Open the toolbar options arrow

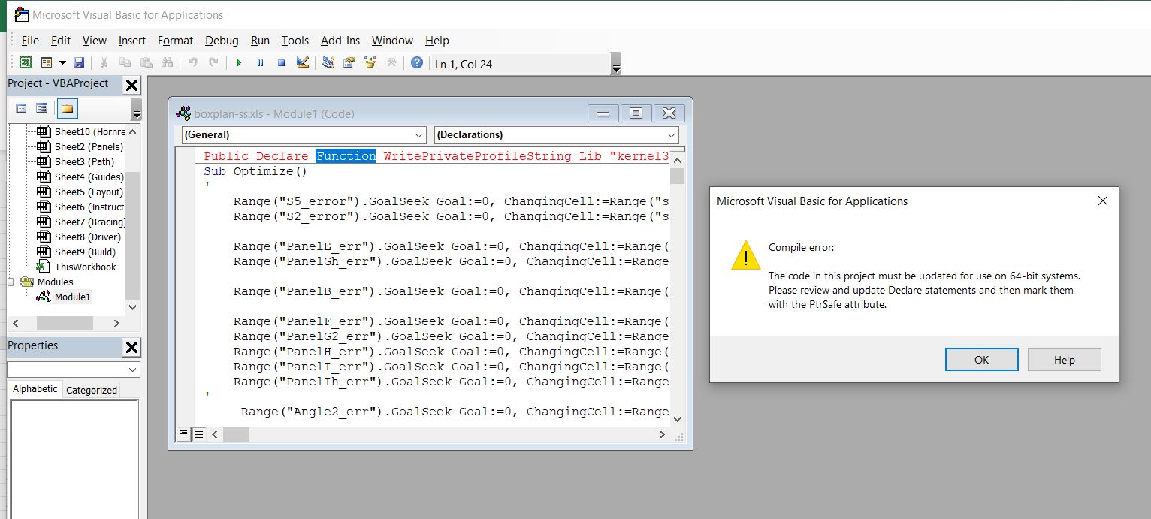pos(616,65)
